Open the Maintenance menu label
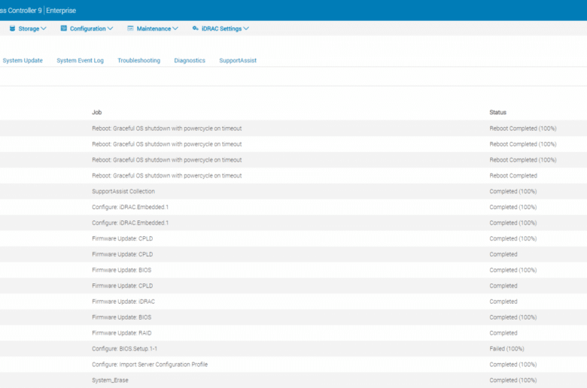 tap(154, 29)
